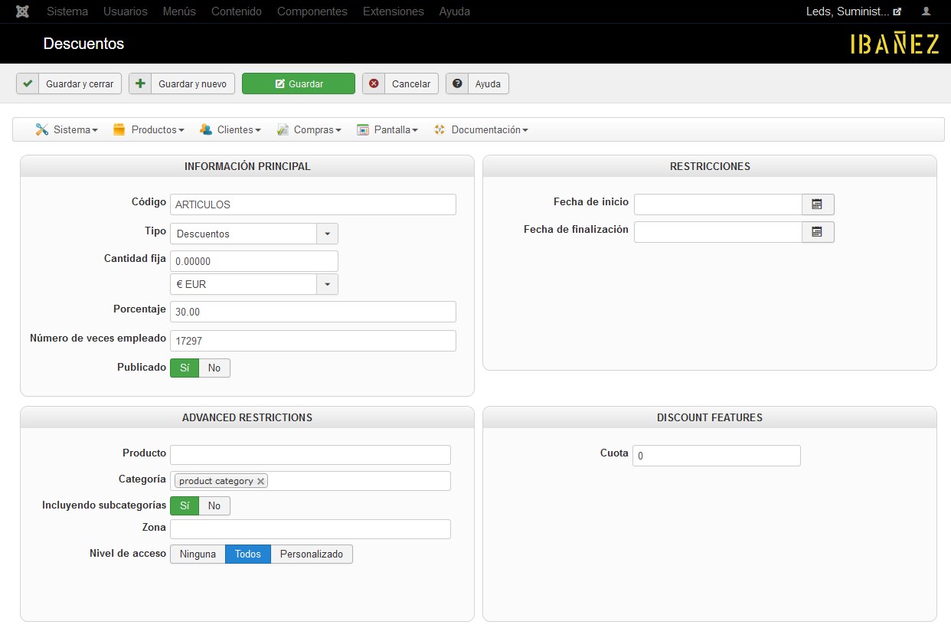
Task: Click the Zona input field
Action: 310,529
